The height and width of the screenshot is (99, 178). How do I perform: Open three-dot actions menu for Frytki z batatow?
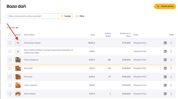[x=171, y=85]
